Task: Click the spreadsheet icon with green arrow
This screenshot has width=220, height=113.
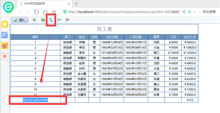Action: (43, 20)
